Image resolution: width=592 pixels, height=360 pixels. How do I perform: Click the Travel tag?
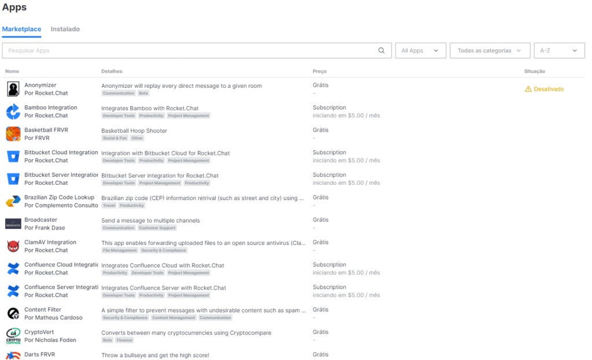(109, 206)
